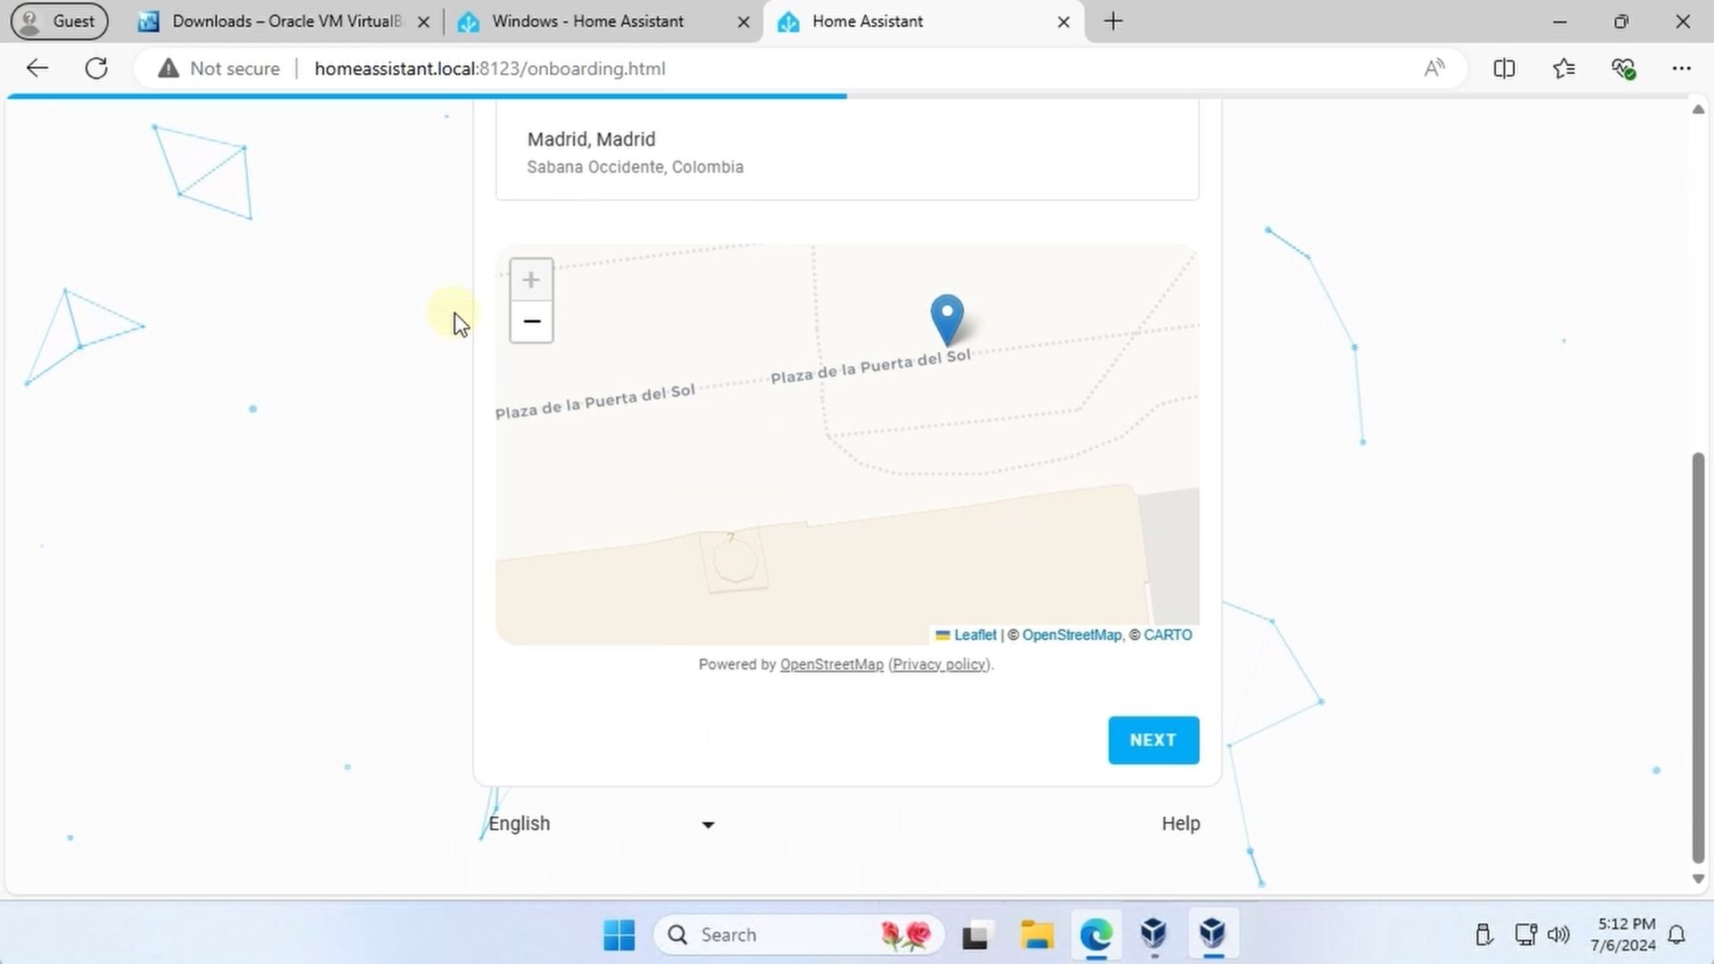Click the OpenStreetMap attribution link
Image resolution: width=1714 pixels, height=964 pixels.
1070,635
